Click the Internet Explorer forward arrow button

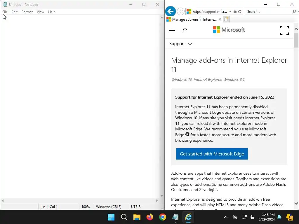coord(180,11)
